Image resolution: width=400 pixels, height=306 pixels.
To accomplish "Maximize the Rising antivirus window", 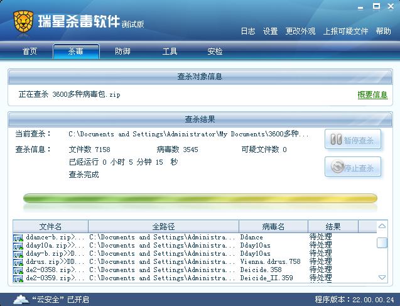I will click(376, 6).
